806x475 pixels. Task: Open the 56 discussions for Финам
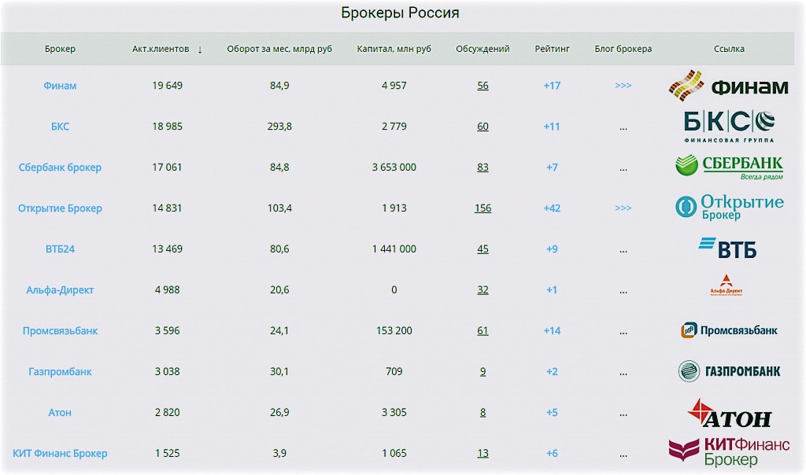(x=482, y=85)
